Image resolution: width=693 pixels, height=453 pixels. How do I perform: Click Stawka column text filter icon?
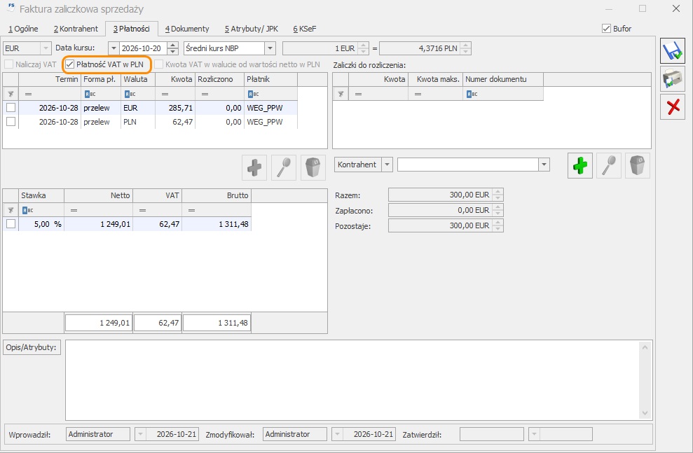click(27, 210)
